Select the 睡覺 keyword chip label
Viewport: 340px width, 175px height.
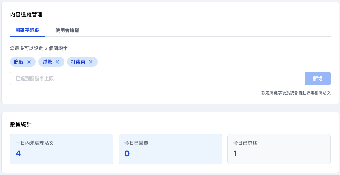pyautogui.click(x=47, y=62)
